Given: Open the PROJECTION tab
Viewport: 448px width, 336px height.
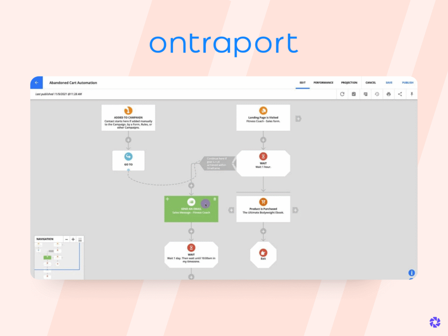Looking at the screenshot, I should [x=349, y=82].
